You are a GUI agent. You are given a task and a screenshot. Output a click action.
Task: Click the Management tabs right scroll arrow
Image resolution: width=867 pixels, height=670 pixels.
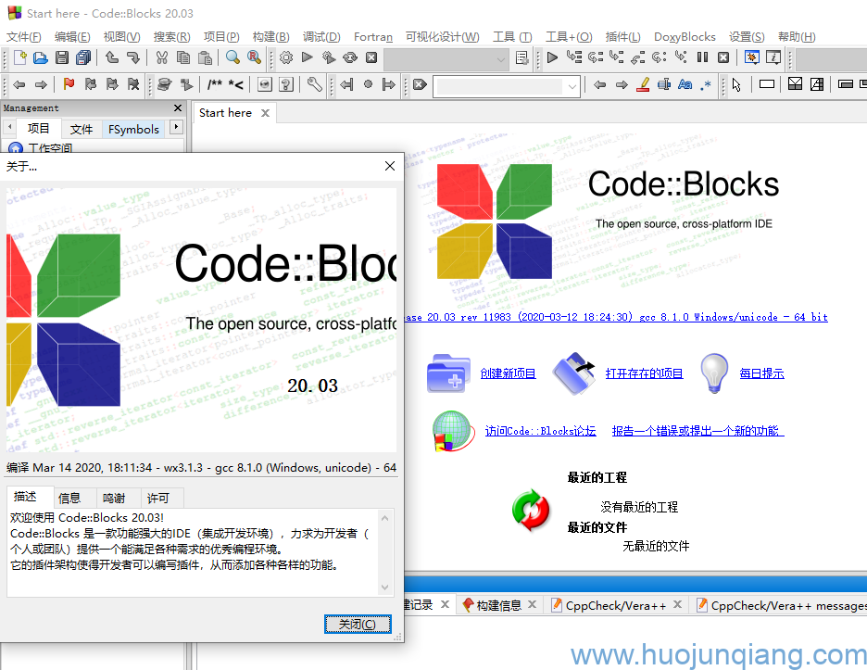[176, 127]
